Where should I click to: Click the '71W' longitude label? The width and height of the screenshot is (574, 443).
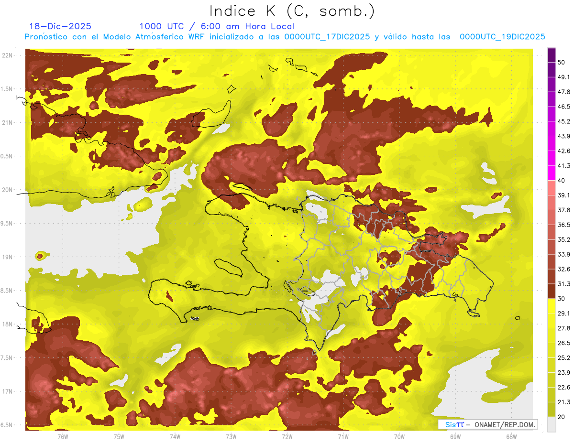[343, 437]
